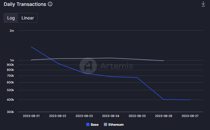This screenshot has width=210, height=130.
Task: Click the 2m y-axis label
Action: click(x=12, y=31)
